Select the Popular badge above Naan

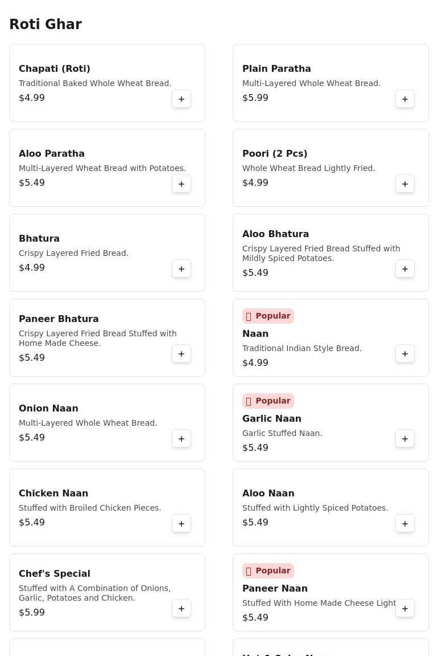click(x=268, y=316)
